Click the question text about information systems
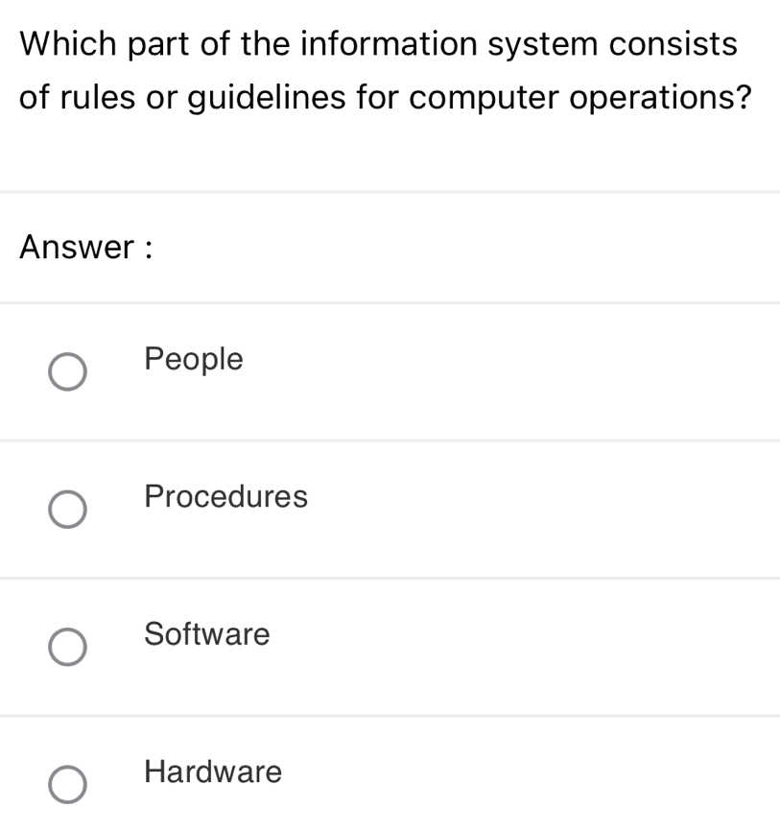The height and width of the screenshot is (832, 780). pyautogui.click(x=384, y=69)
